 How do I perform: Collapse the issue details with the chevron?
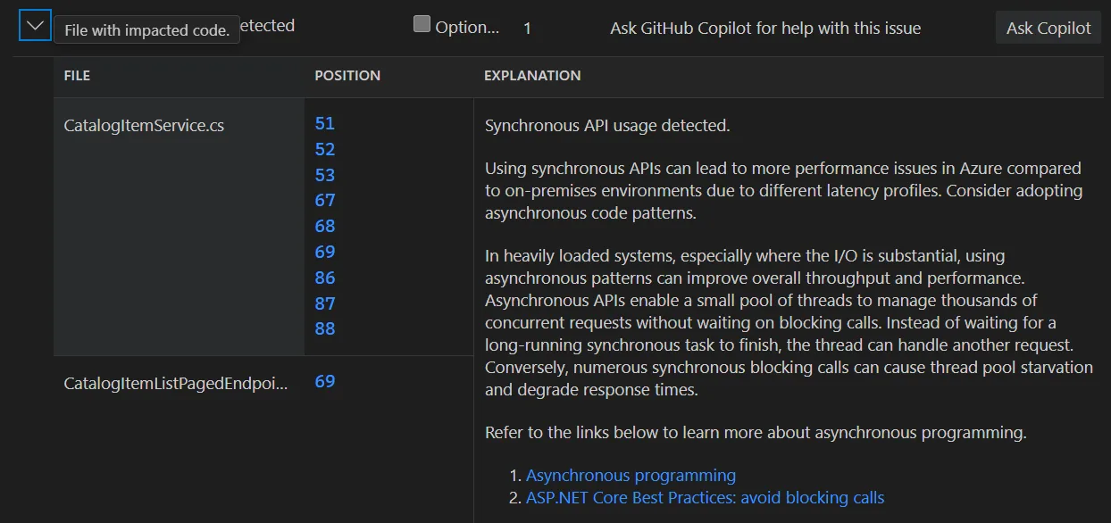[x=34, y=25]
